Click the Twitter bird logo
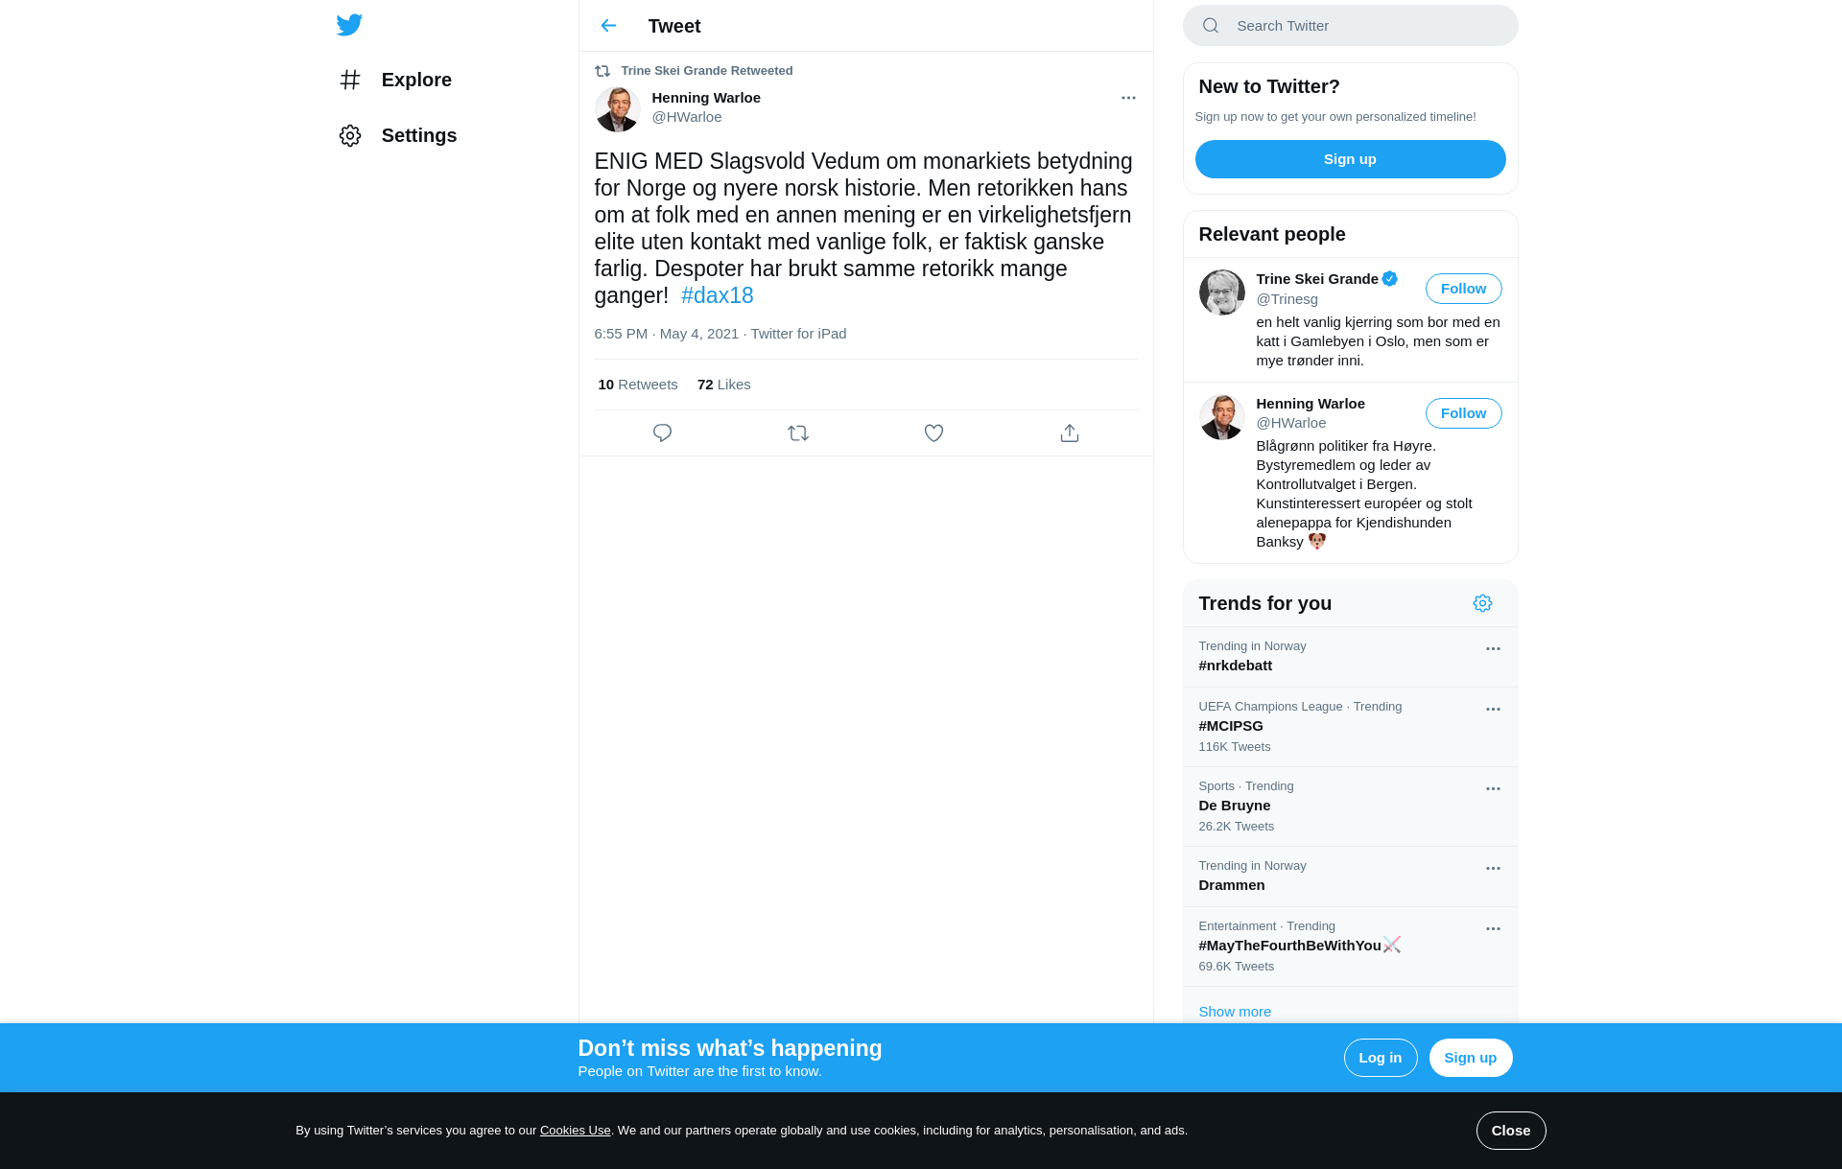 (x=349, y=25)
